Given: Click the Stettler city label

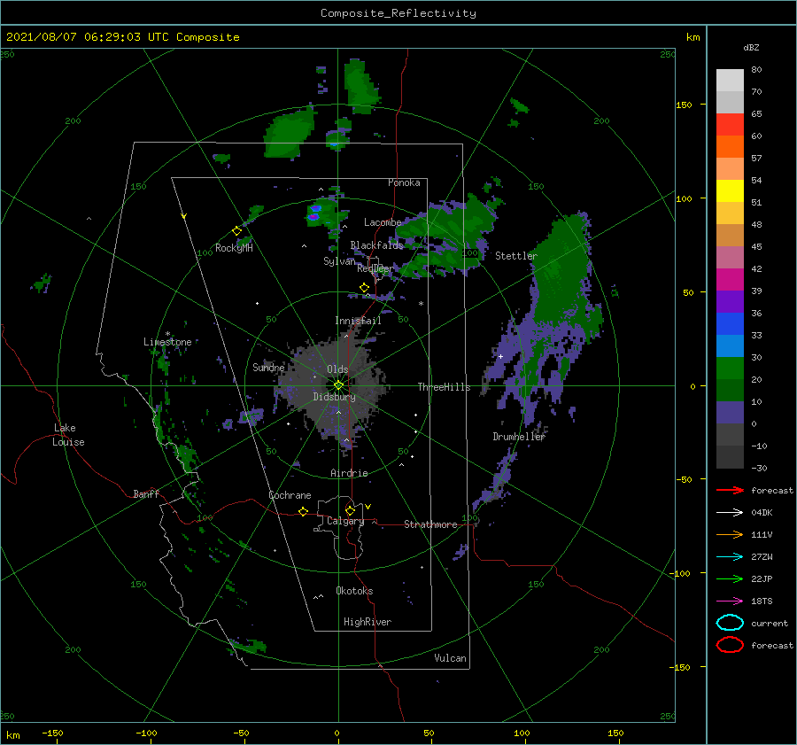Looking at the screenshot, I should tap(516, 256).
